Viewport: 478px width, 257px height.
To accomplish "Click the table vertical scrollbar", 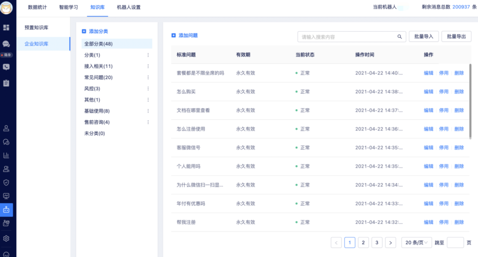I will pyautogui.click(x=470, y=101).
